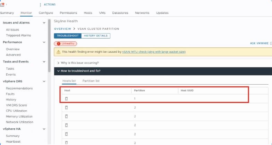Click the red Unhealthy status badge

(65, 43)
